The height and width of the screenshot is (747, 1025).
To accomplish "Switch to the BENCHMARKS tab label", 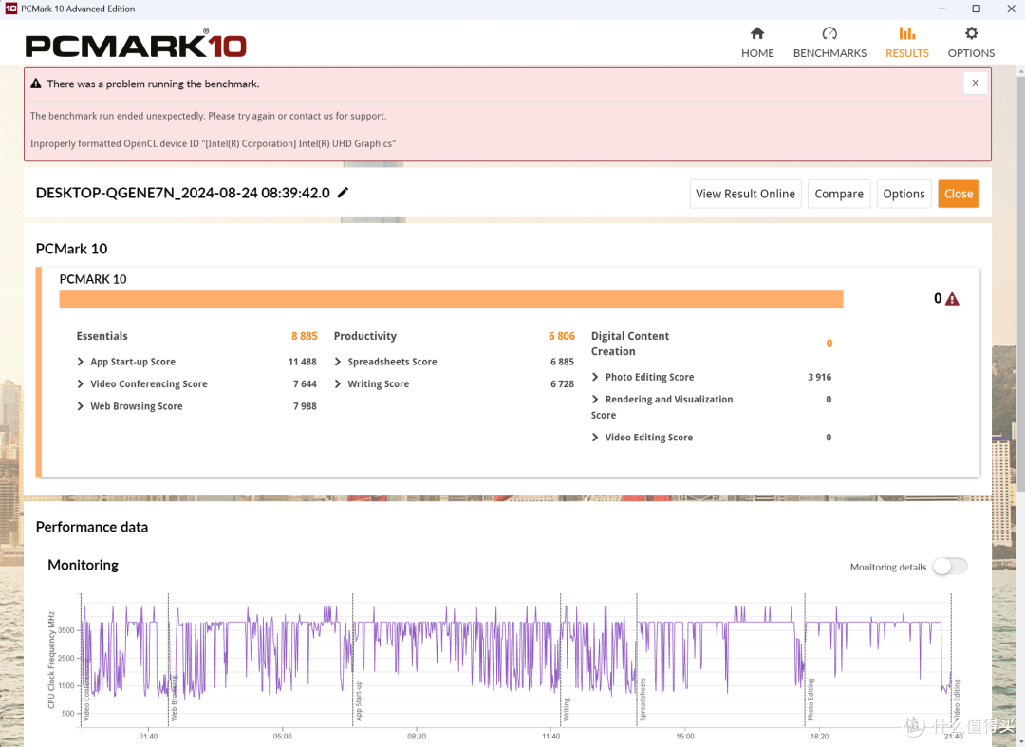I will click(829, 53).
